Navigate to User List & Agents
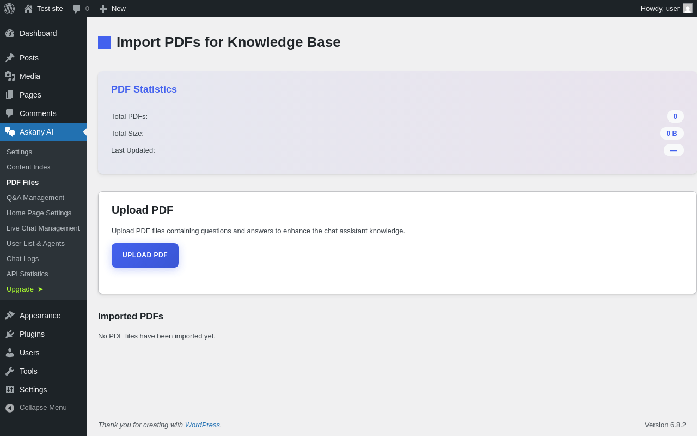This screenshot has height=436, width=697. click(35, 244)
